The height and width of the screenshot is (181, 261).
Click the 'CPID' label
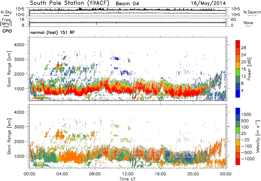click(x=7, y=31)
